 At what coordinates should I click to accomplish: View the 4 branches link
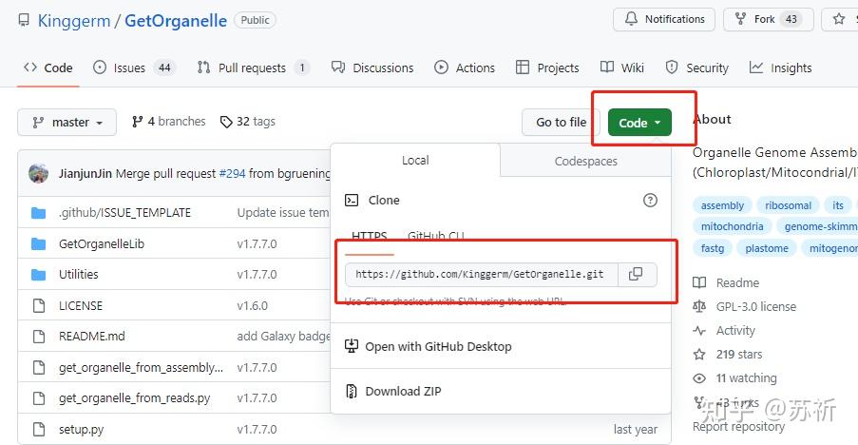[x=169, y=122]
